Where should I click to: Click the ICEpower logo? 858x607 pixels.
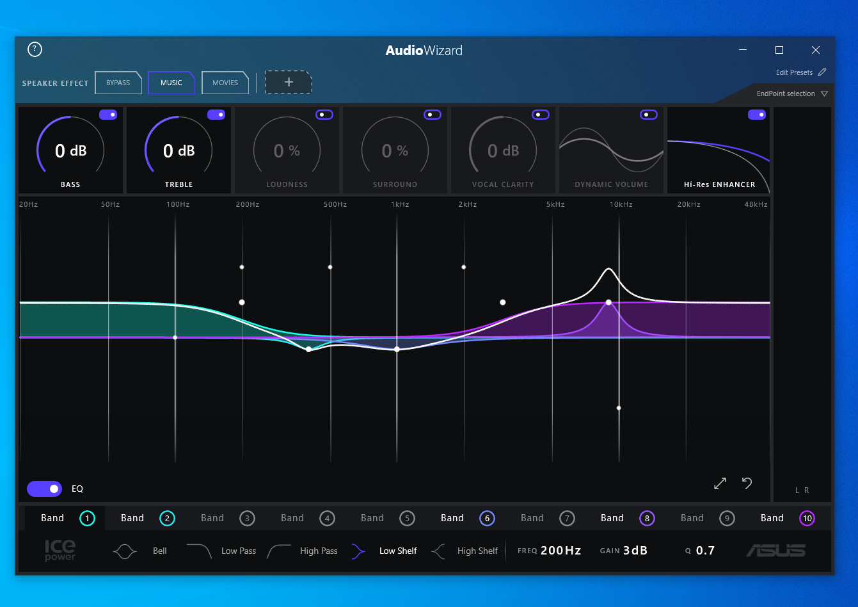click(60, 550)
